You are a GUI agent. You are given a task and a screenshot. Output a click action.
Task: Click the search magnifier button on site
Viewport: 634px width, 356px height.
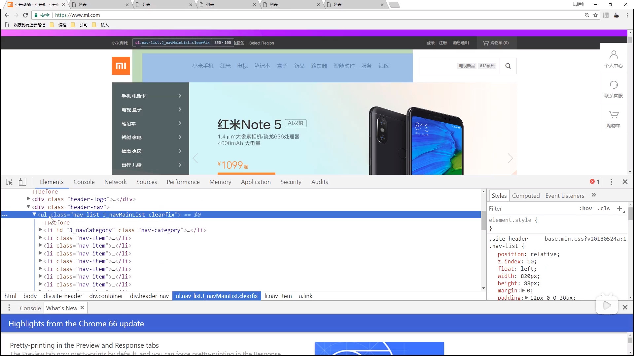(x=508, y=66)
